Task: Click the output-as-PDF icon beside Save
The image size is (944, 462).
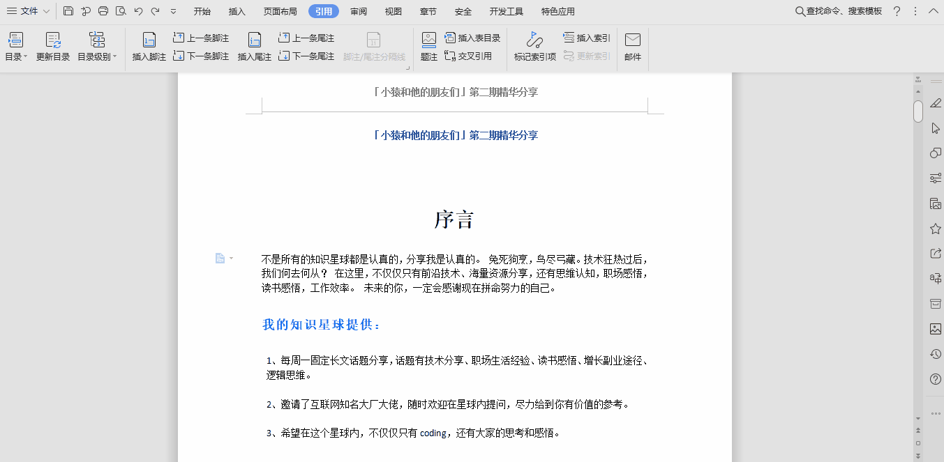Action: [x=86, y=11]
